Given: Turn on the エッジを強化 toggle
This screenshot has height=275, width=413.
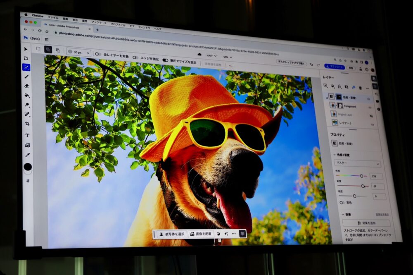Looking at the screenshot, I should 135,57.
